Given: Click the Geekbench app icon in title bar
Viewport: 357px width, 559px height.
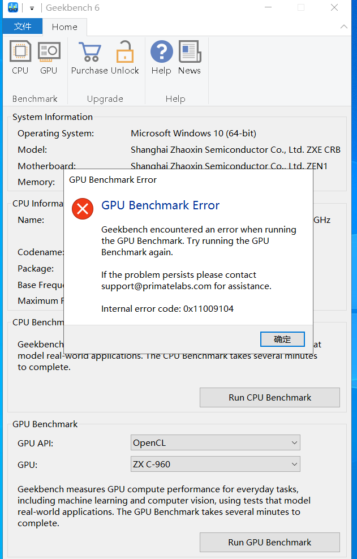Looking at the screenshot, I should (x=13, y=8).
